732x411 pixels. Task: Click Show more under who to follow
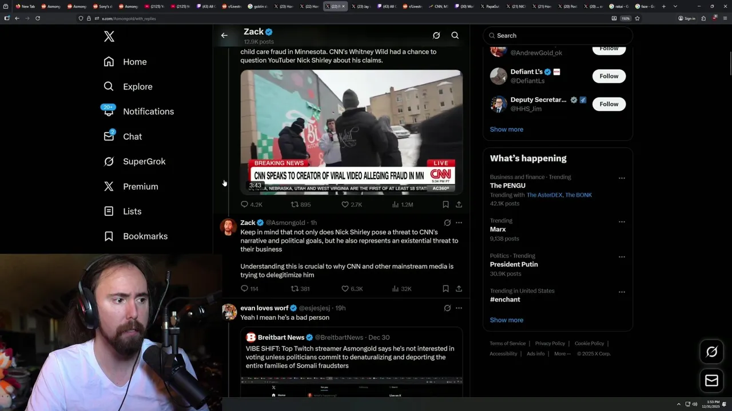click(x=506, y=130)
